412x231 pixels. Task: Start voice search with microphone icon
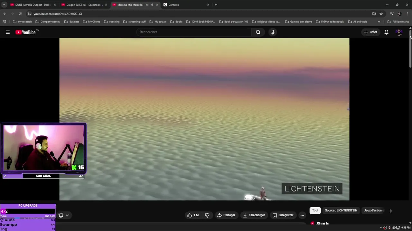[x=273, y=32]
